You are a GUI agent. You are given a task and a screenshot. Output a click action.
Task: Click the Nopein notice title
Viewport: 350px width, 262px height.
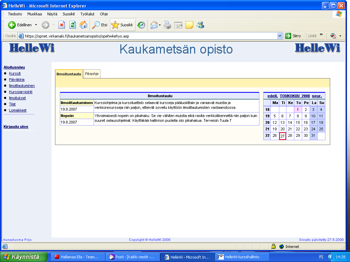(67, 116)
